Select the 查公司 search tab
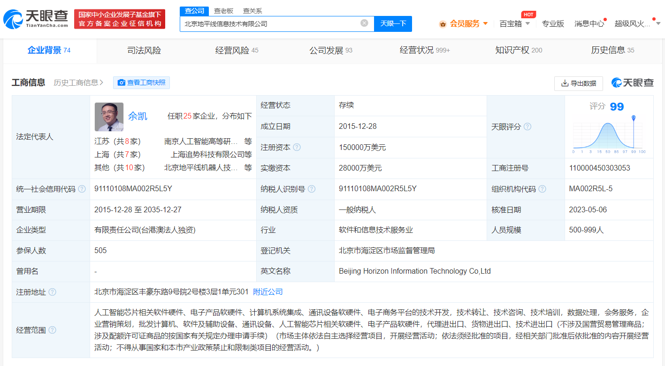The width and height of the screenshot is (665, 366). tap(194, 11)
